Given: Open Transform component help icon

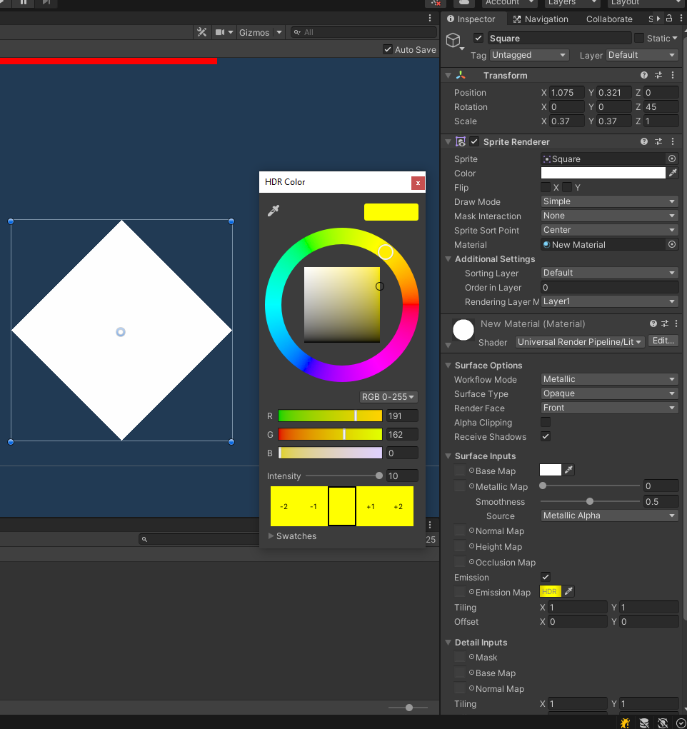Looking at the screenshot, I should coord(643,75).
